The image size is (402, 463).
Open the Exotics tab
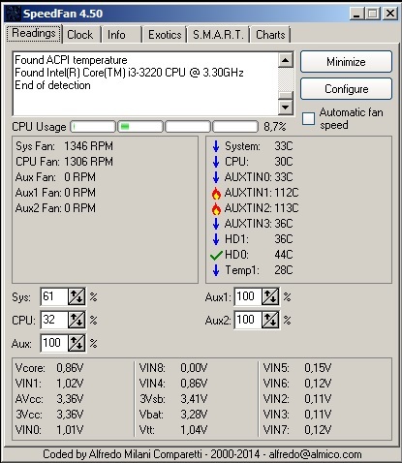pos(165,35)
